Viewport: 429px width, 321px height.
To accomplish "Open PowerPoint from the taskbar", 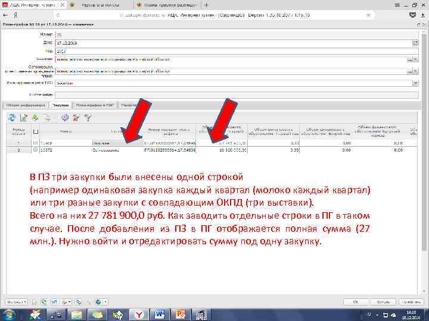I will coord(181,315).
